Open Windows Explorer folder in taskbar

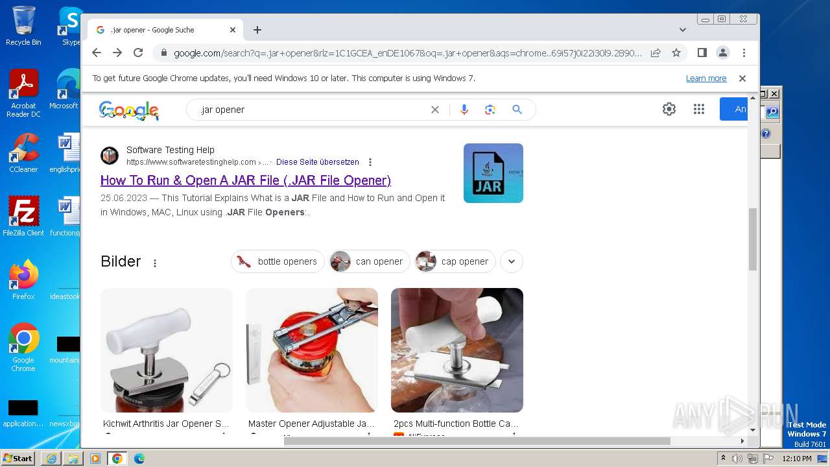point(73,459)
